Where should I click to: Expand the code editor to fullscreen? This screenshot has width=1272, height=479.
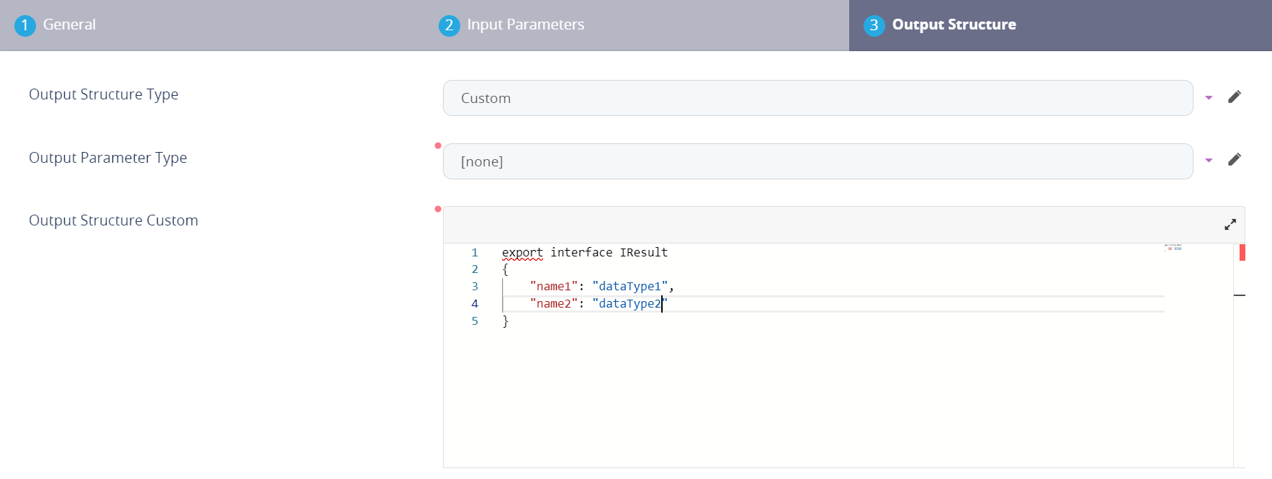click(x=1230, y=225)
